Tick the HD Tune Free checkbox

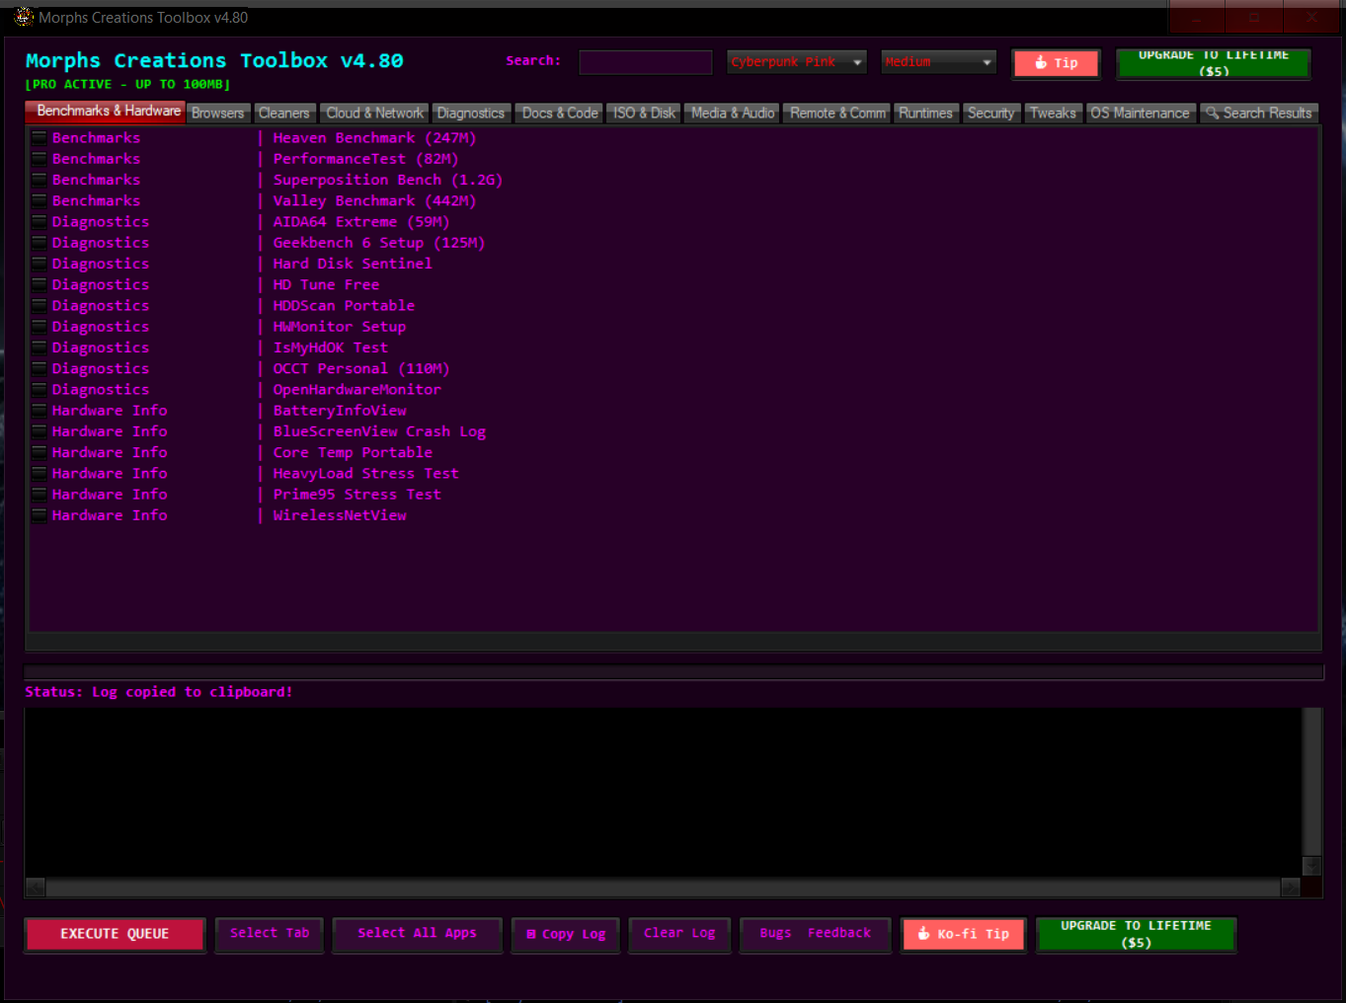click(40, 284)
